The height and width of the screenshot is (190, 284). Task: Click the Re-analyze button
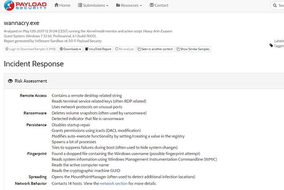124,49
